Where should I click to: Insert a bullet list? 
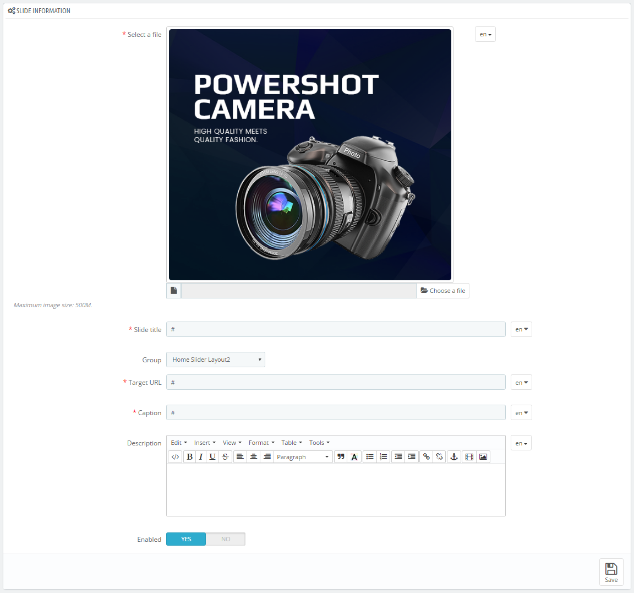(x=370, y=456)
